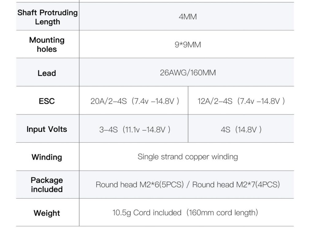The width and height of the screenshot is (314, 249).
Task: Select the 10.5g Cord included text
Action: point(147,213)
